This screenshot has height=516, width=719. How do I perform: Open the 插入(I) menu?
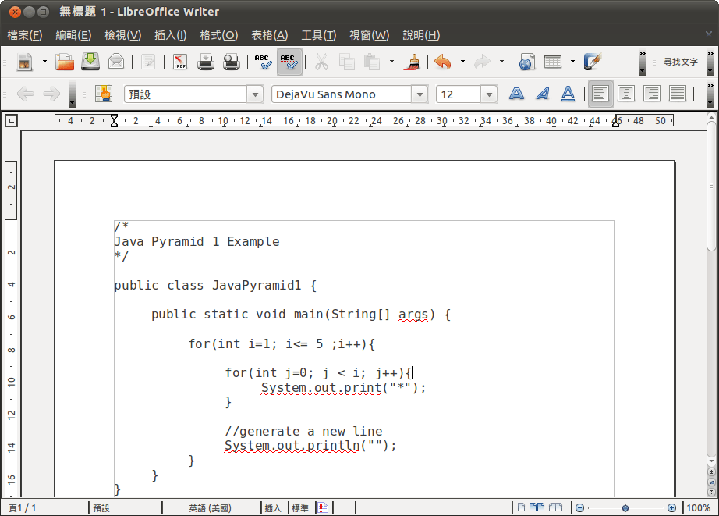point(170,35)
